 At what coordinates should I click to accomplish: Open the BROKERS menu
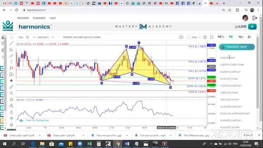(x=23, y=18)
